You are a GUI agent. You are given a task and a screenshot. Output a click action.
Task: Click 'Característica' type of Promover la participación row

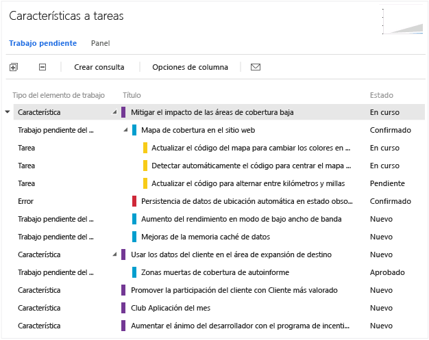(x=39, y=290)
